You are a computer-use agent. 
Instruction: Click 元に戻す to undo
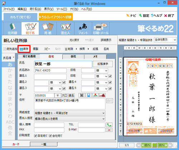point(74,40)
